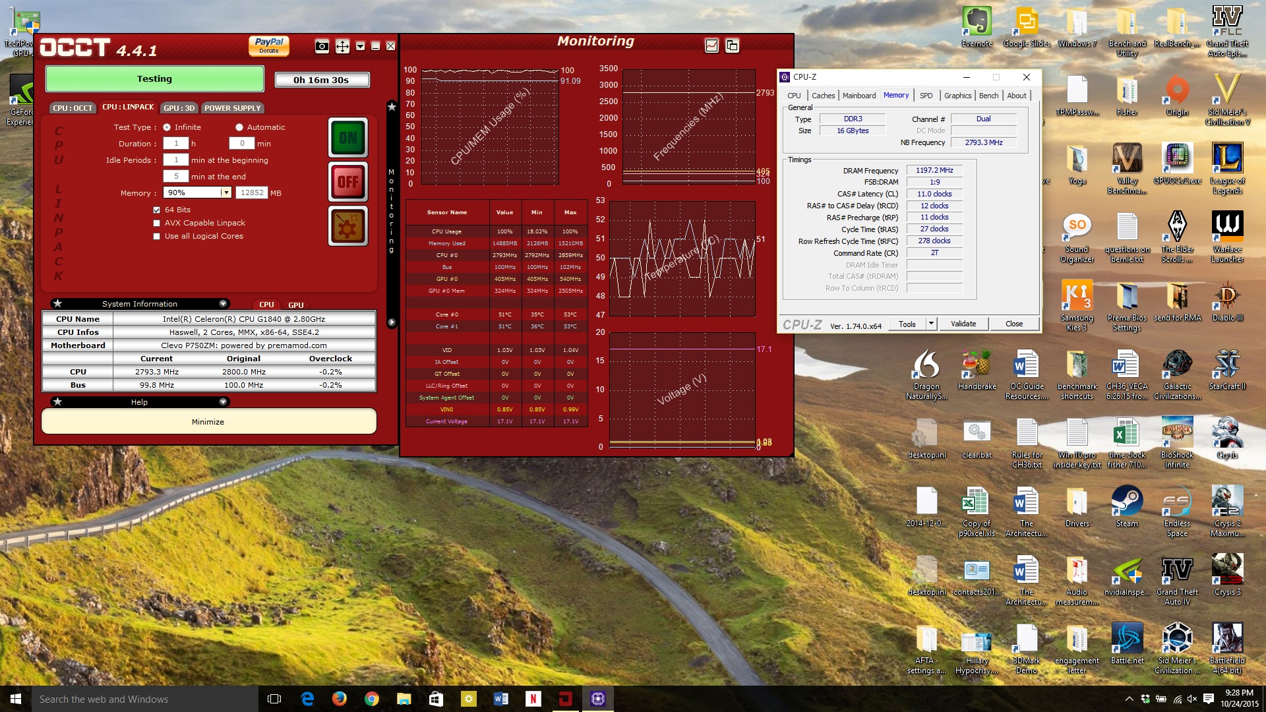Open the StarCraft II desktop icon
Image resolution: width=1266 pixels, height=712 pixels.
coord(1227,370)
